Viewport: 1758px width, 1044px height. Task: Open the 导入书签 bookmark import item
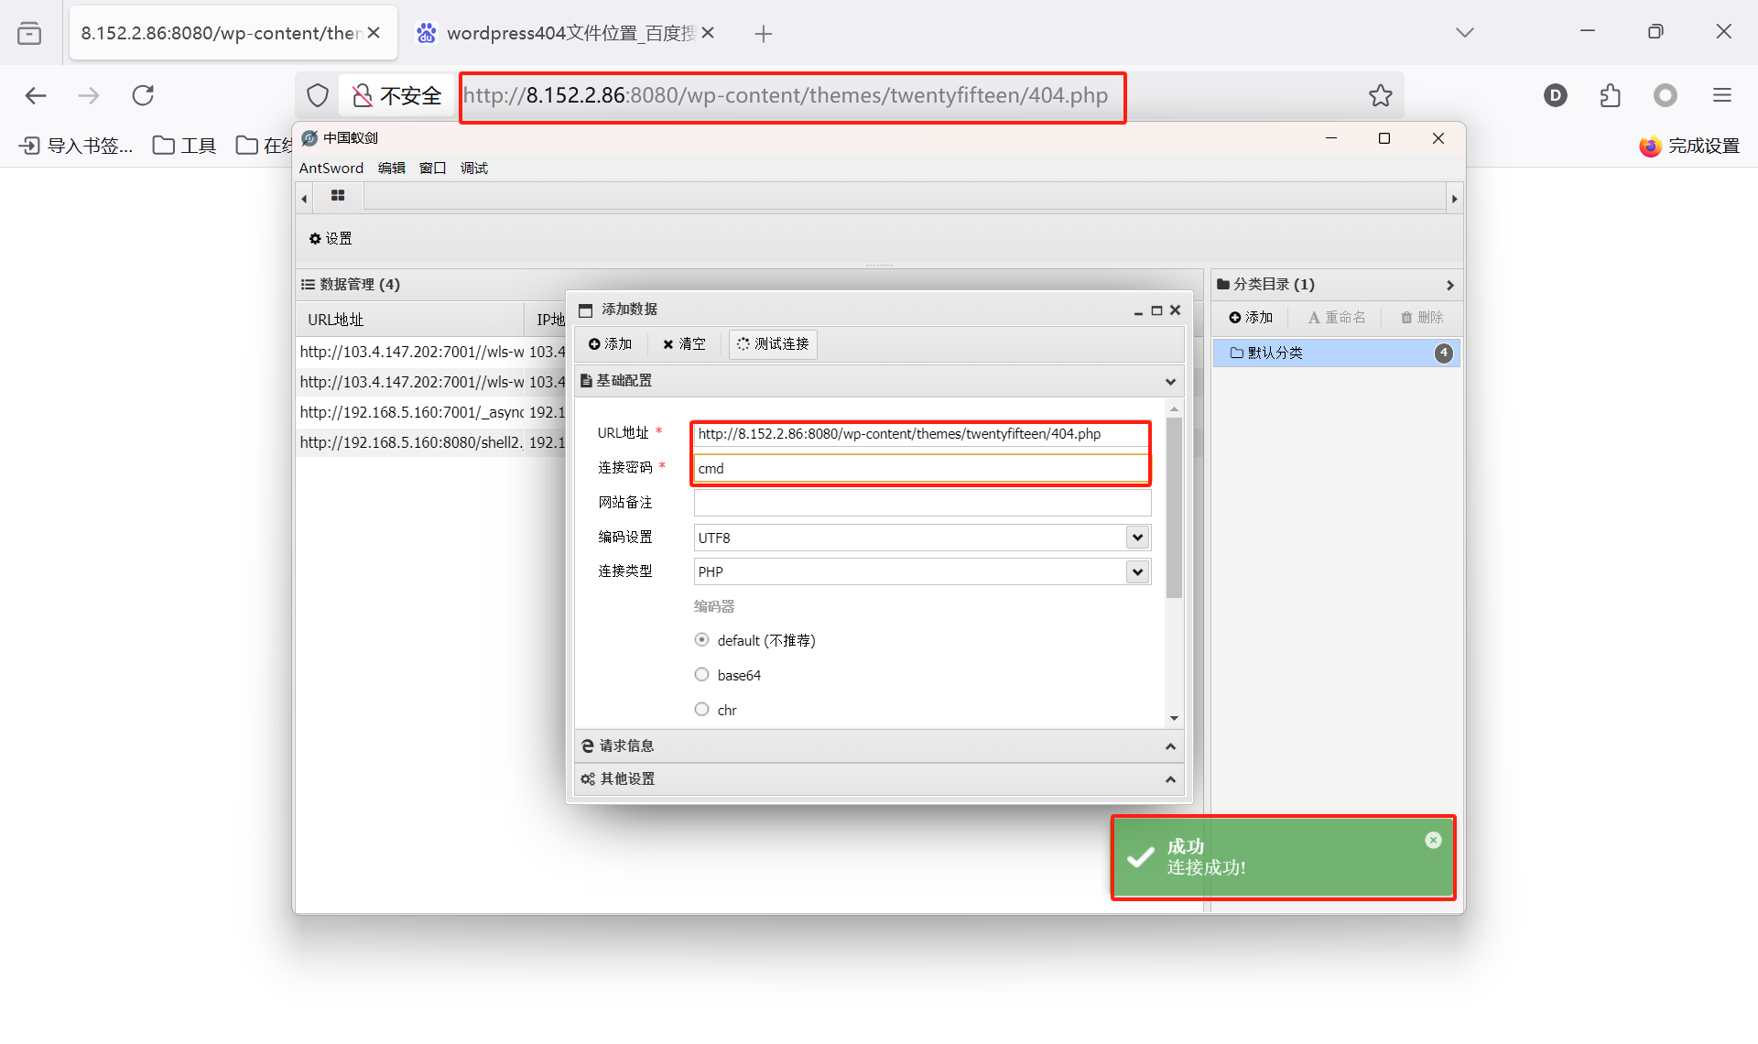click(x=77, y=146)
